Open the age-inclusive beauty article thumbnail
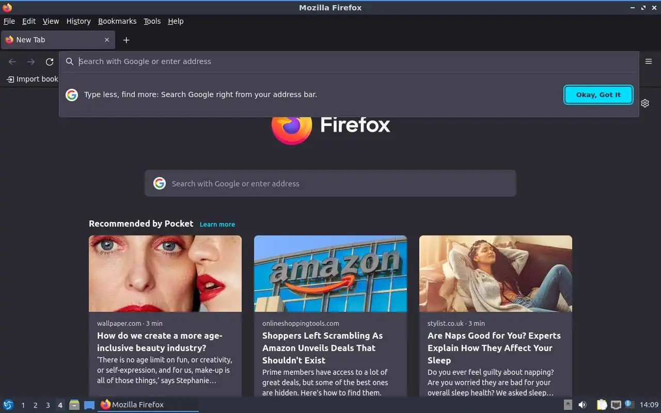The image size is (661, 413). coord(165,274)
